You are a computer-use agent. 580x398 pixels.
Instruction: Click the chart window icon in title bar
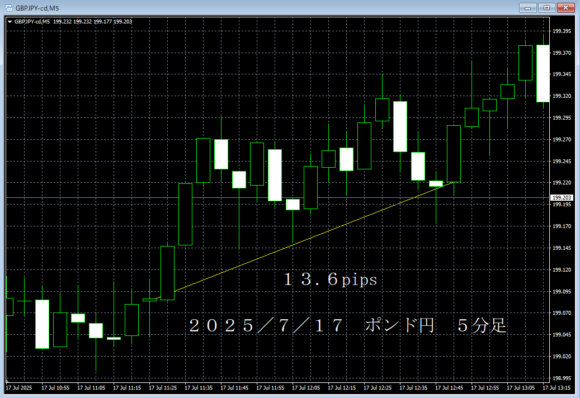[x=8, y=8]
